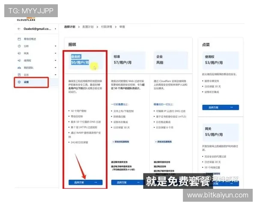The height and width of the screenshot is (206, 257).
Task: Click the 点菜 section heading
Action: click(x=206, y=45)
